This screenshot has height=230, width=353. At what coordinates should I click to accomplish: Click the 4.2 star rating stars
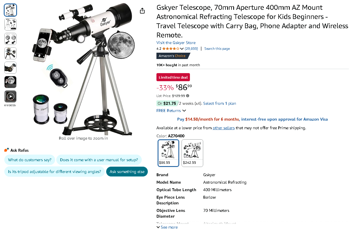[x=170, y=48]
